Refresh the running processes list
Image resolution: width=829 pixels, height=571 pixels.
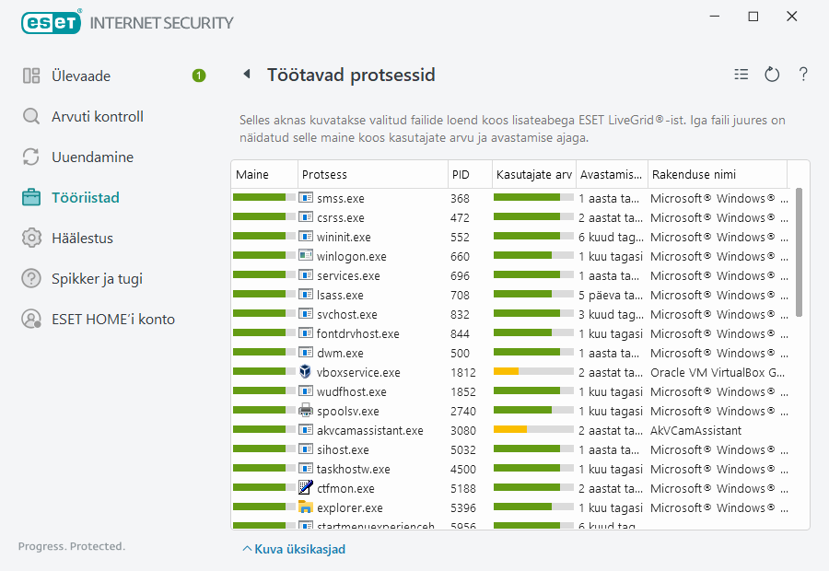pyautogui.click(x=772, y=75)
